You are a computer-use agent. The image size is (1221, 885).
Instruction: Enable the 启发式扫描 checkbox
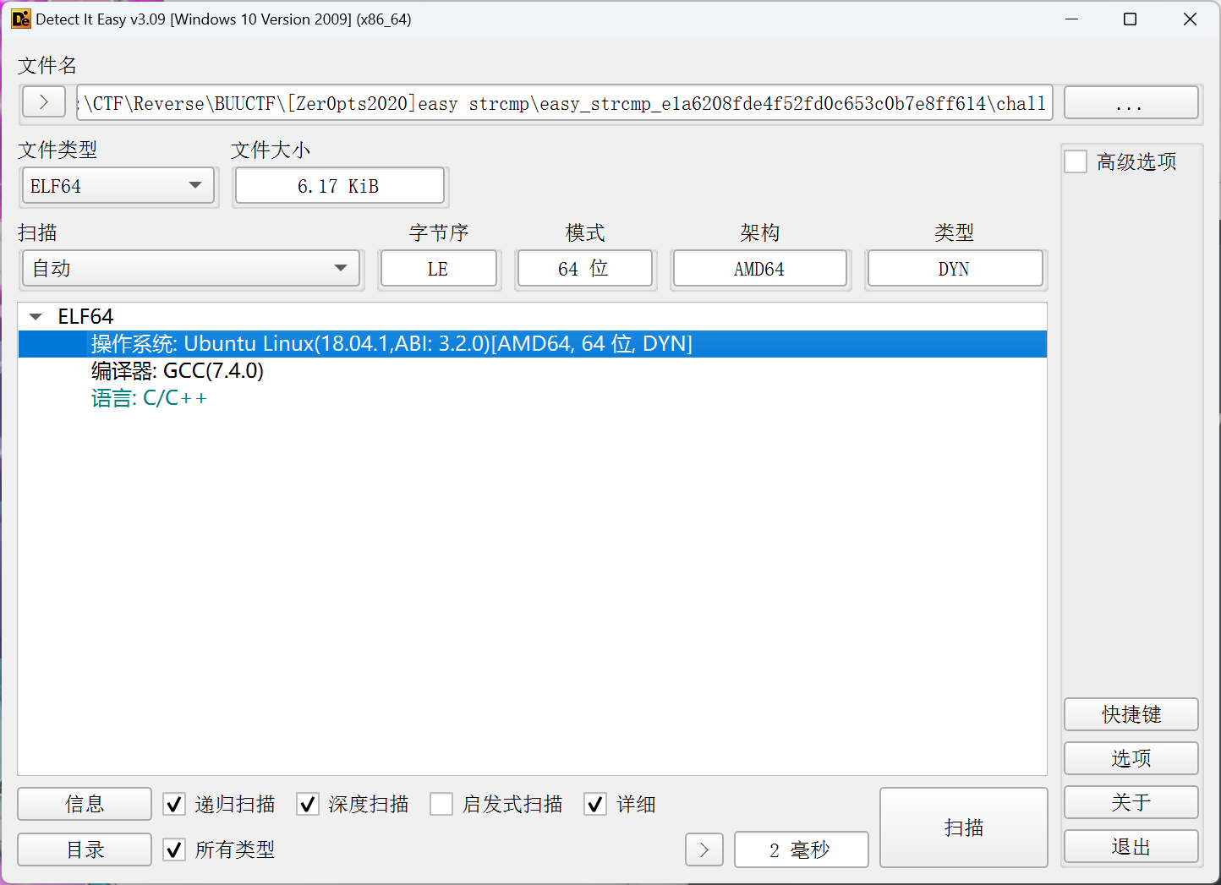441,804
